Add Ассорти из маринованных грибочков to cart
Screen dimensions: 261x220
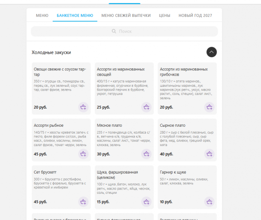209,107
